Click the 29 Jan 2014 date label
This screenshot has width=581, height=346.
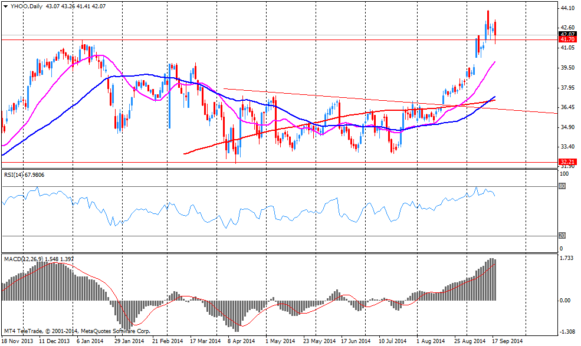129,341
